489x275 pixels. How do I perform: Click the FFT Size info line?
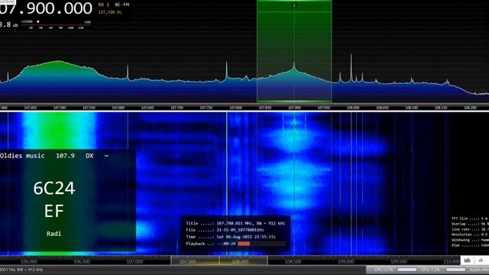pos(470,218)
